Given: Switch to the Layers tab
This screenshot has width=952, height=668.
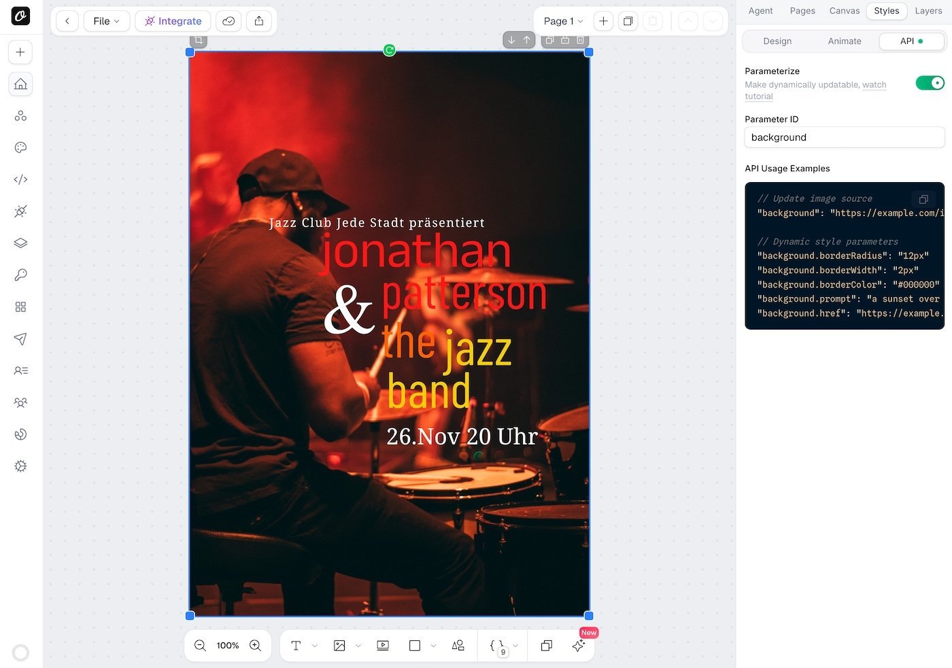Looking at the screenshot, I should point(928,11).
